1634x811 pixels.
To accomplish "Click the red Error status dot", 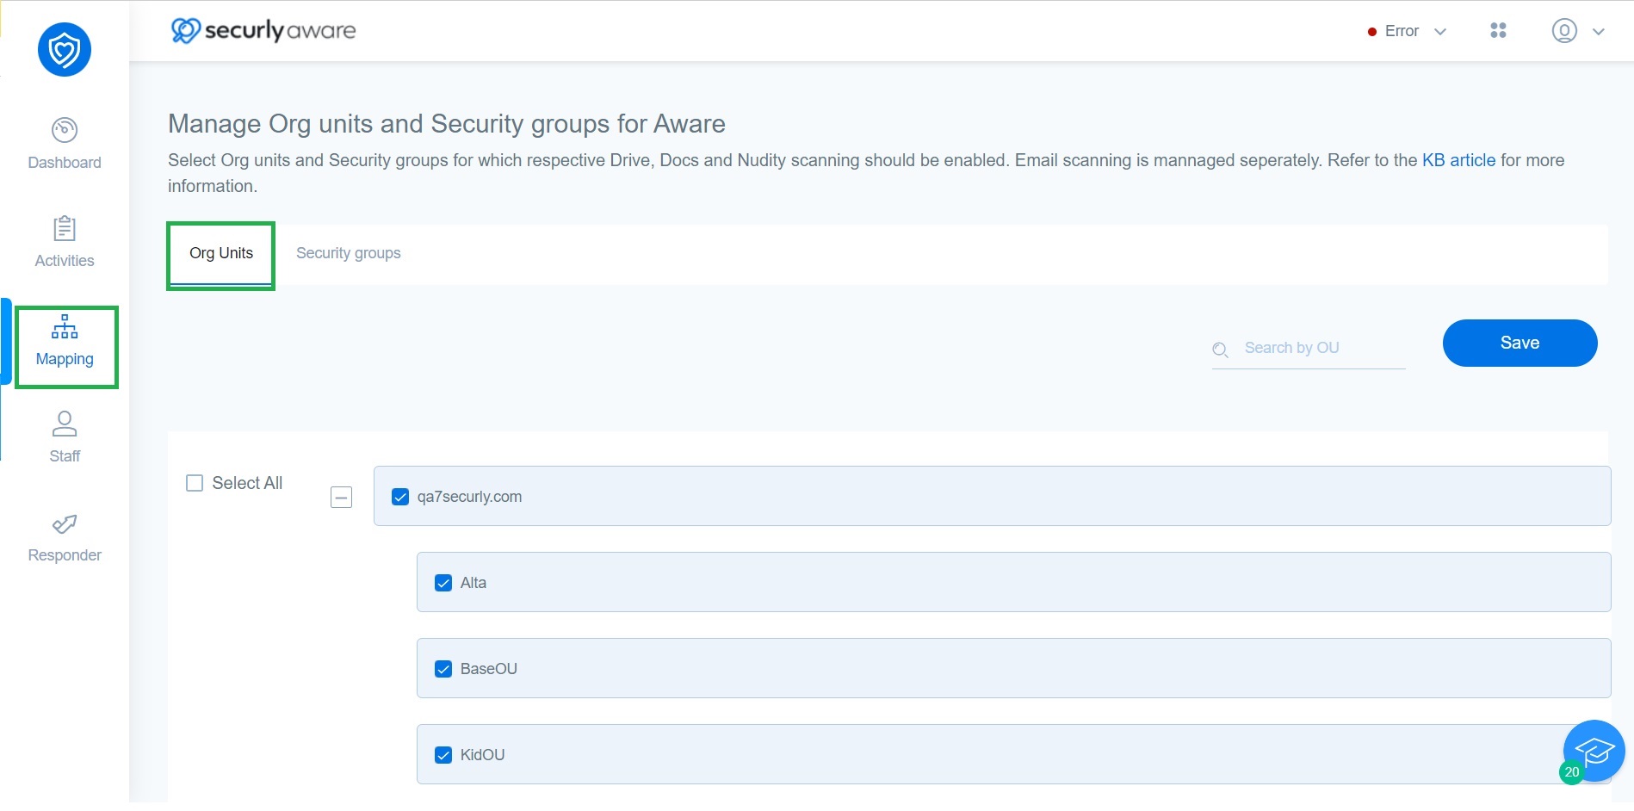I will tap(1371, 32).
